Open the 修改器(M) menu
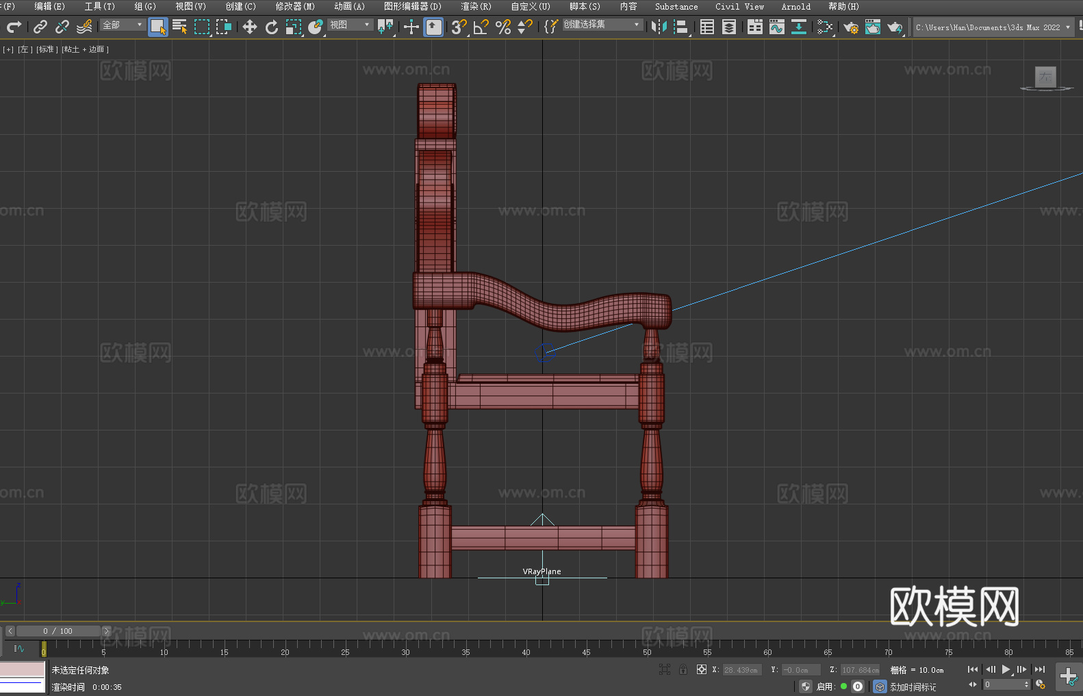This screenshot has height=696, width=1083. coord(295,6)
